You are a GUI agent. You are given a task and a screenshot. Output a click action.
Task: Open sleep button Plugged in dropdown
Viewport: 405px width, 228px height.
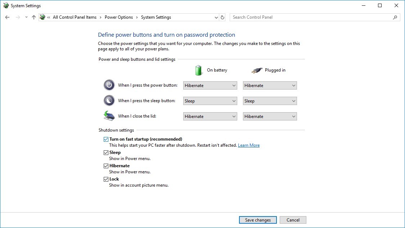click(x=270, y=101)
